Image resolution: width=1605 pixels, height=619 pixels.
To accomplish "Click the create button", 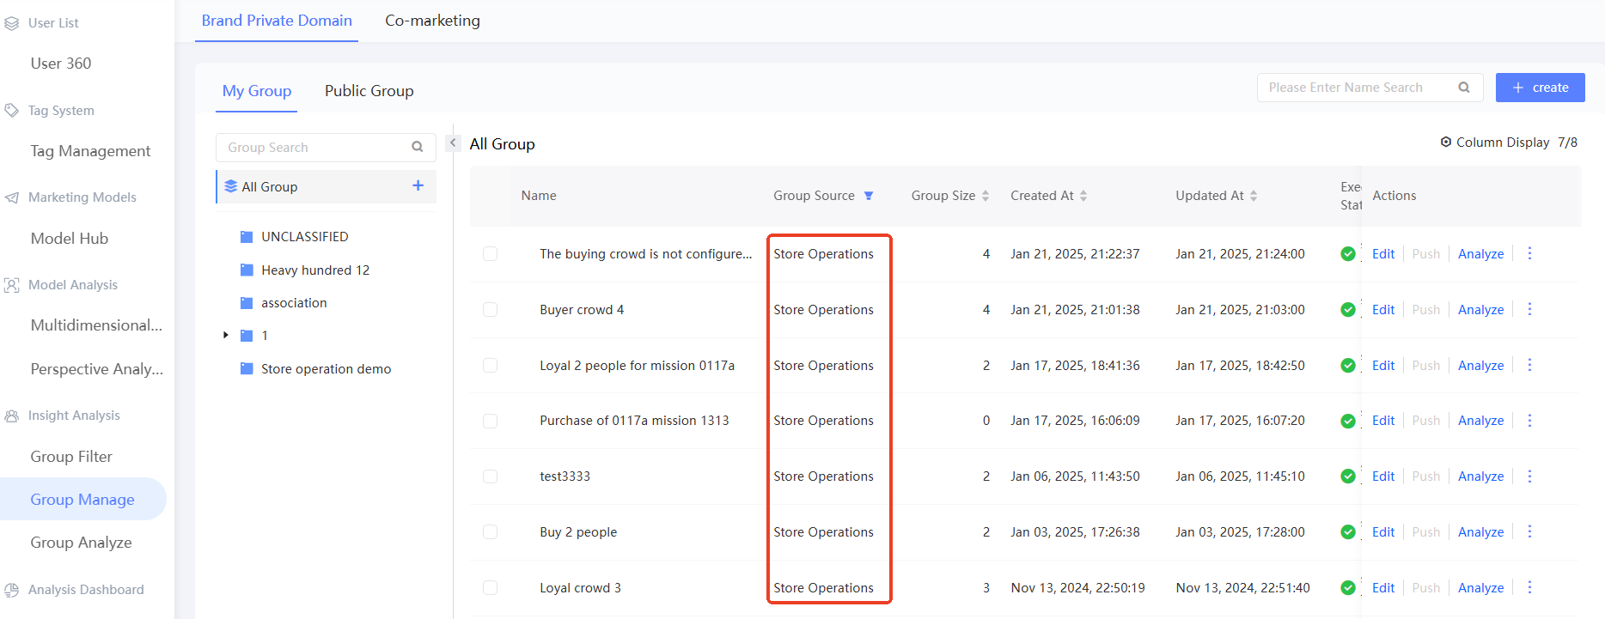I will 1541,88.
